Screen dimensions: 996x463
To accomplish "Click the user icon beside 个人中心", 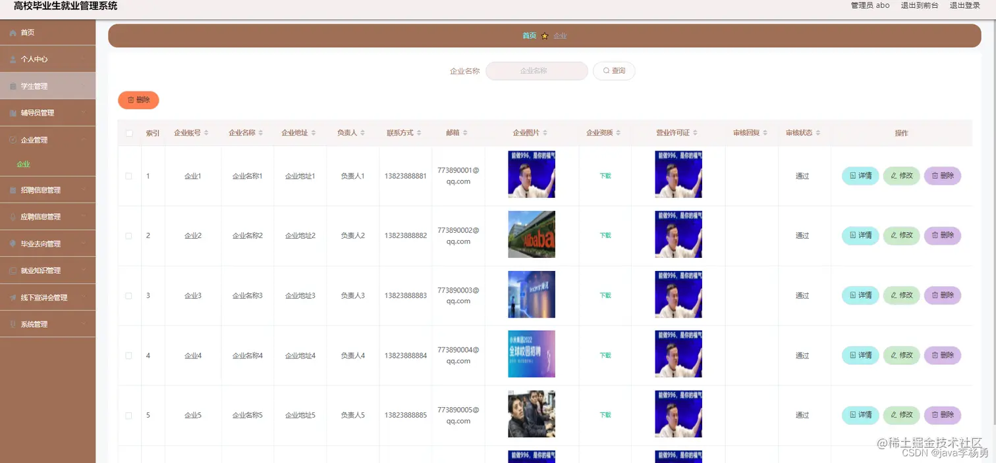I will click(13, 59).
